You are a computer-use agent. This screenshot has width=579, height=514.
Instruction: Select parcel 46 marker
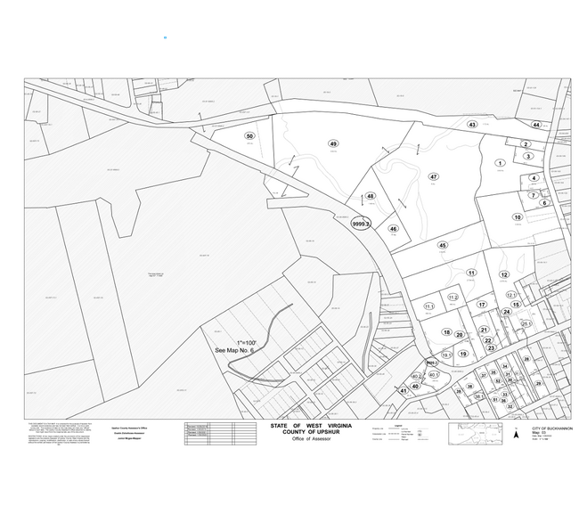pyautogui.click(x=393, y=229)
